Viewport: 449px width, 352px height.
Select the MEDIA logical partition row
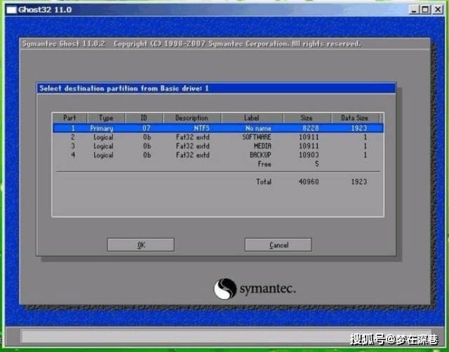[x=218, y=146]
